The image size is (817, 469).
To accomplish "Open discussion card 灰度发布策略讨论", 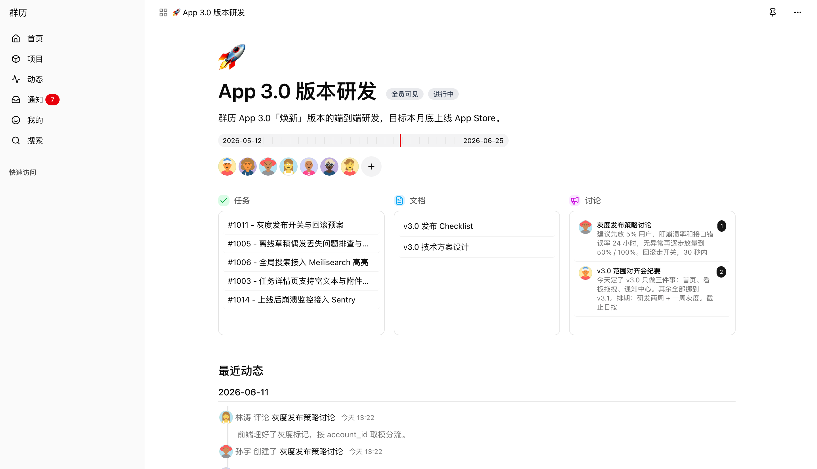I will 652,238.
